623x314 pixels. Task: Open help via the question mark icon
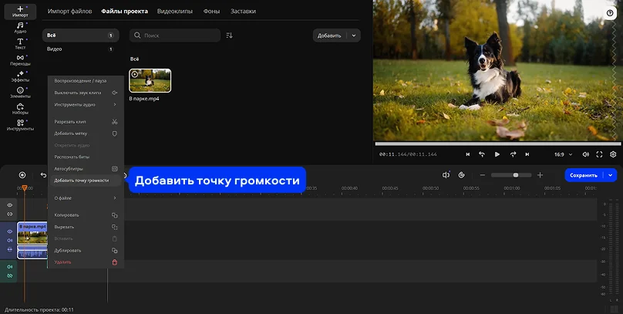click(x=611, y=13)
